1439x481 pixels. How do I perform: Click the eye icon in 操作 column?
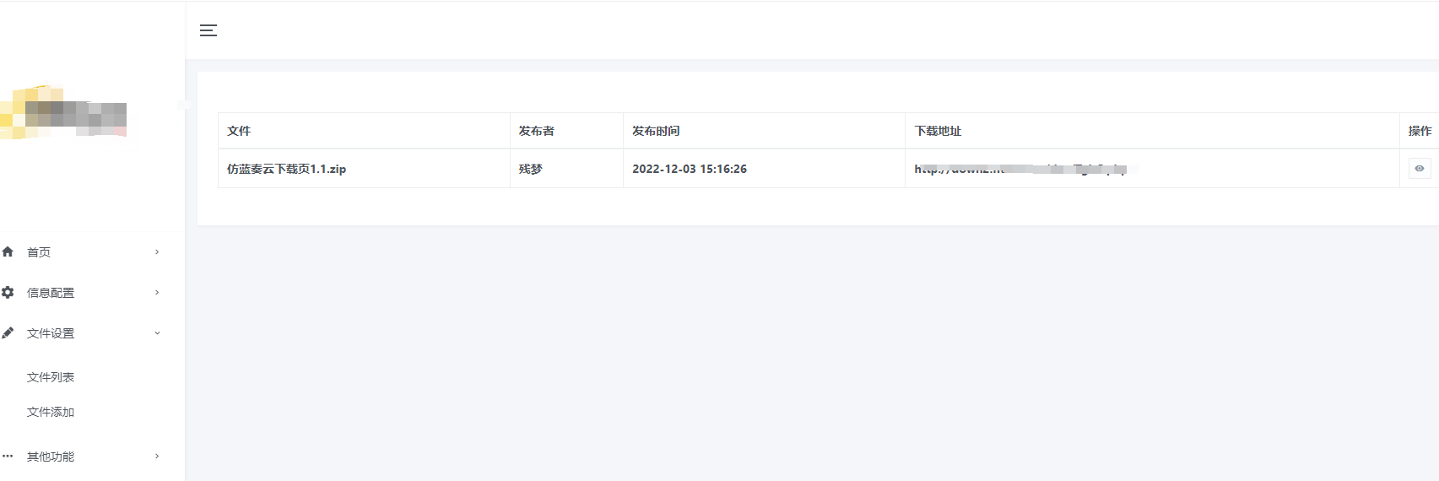click(1420, 169)
